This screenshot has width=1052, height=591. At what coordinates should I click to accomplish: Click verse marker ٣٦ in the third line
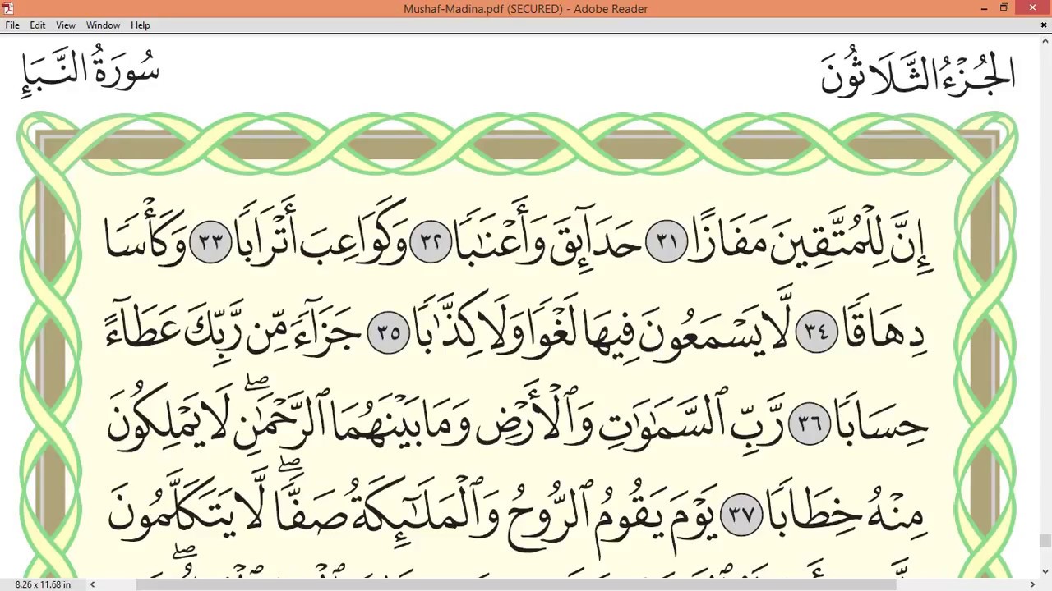click(x=810, y=424)
